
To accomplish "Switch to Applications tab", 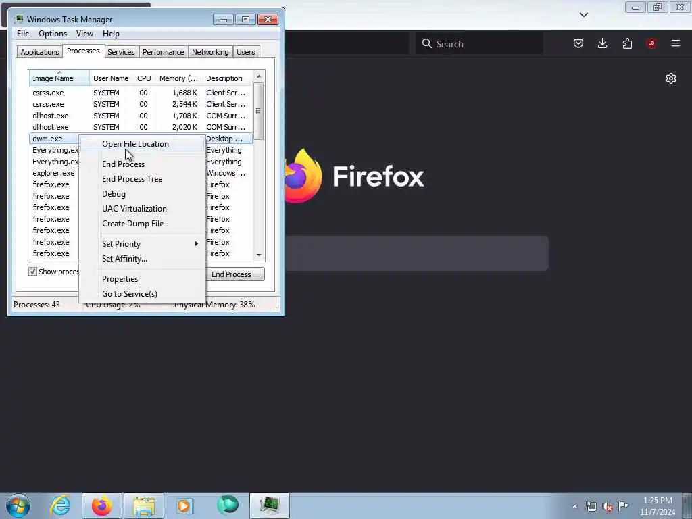I will (x=40, y=52).
